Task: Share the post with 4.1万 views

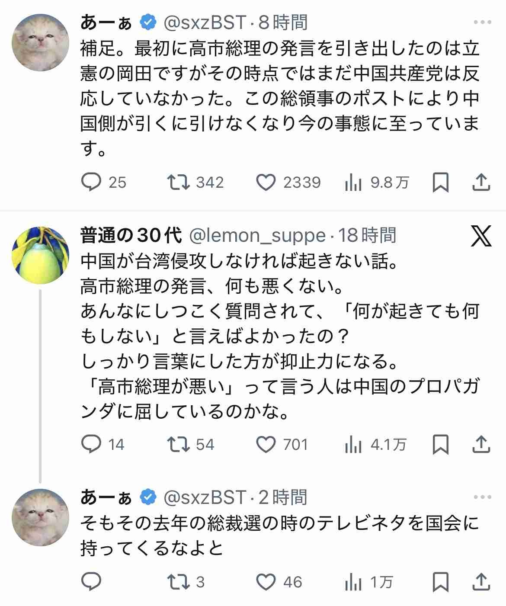Action: pyautogui.click(x=481, y=444)
